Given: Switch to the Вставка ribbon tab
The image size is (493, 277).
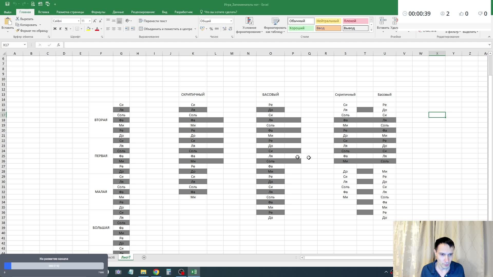Looking at the screenshot, I should 43,12.
